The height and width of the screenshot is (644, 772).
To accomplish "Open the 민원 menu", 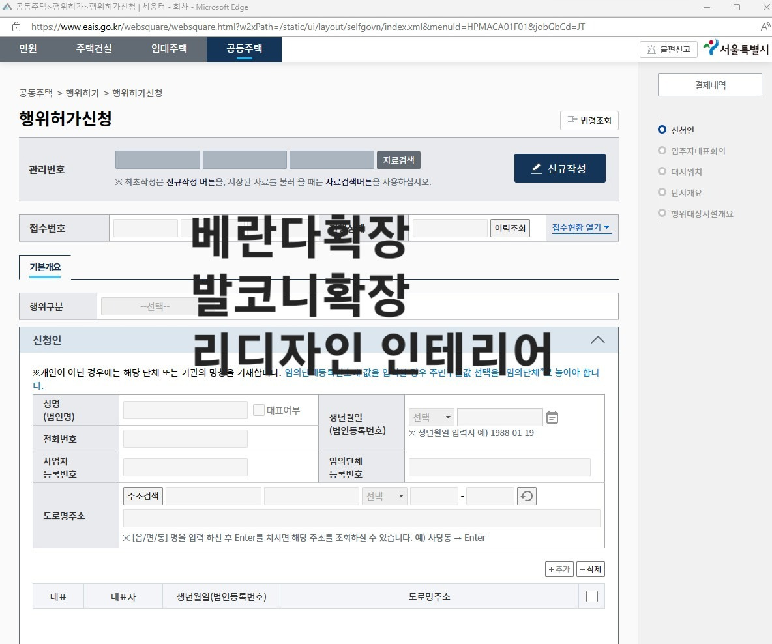I will [x=28, y=48].
